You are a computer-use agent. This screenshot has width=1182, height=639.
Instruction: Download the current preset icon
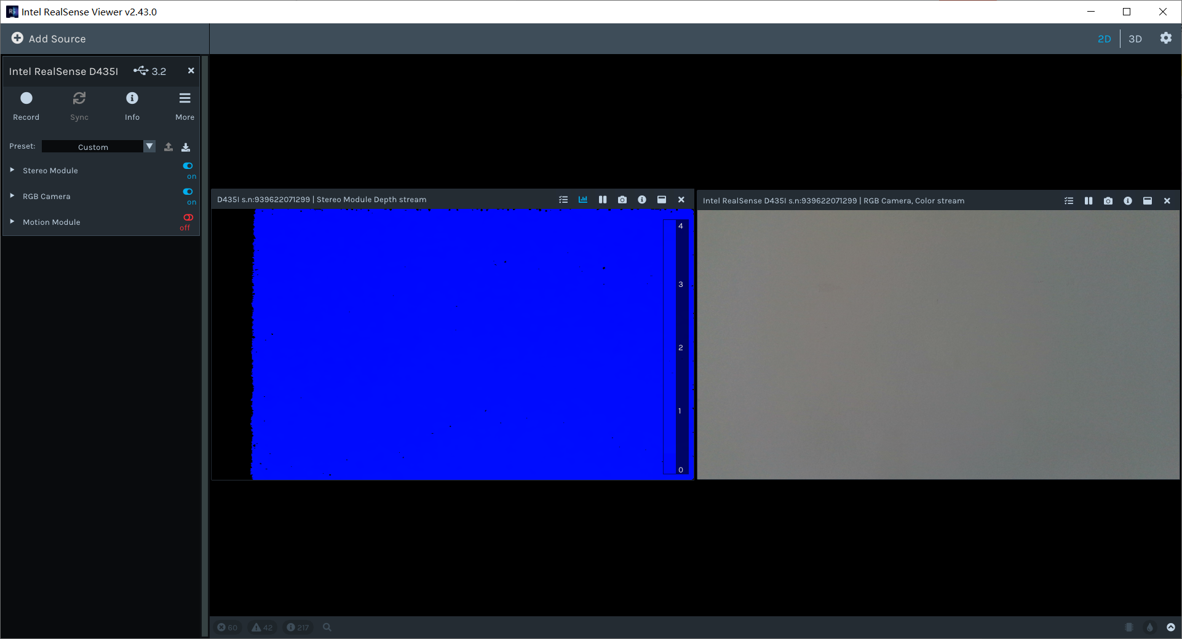(x=186, y=147)
